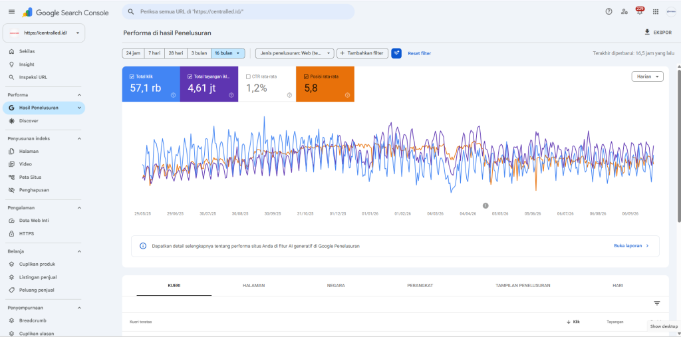
Task: Select the 3 bulan date range
Action: point(199,53)
